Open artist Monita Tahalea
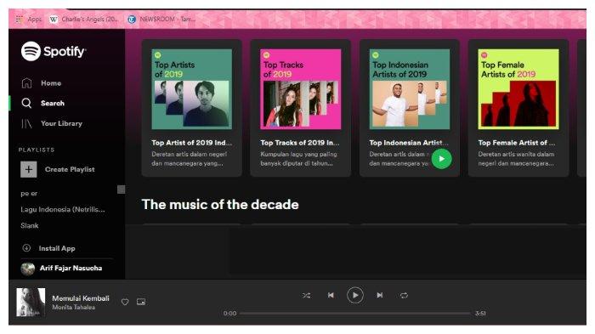 [74, 308]
